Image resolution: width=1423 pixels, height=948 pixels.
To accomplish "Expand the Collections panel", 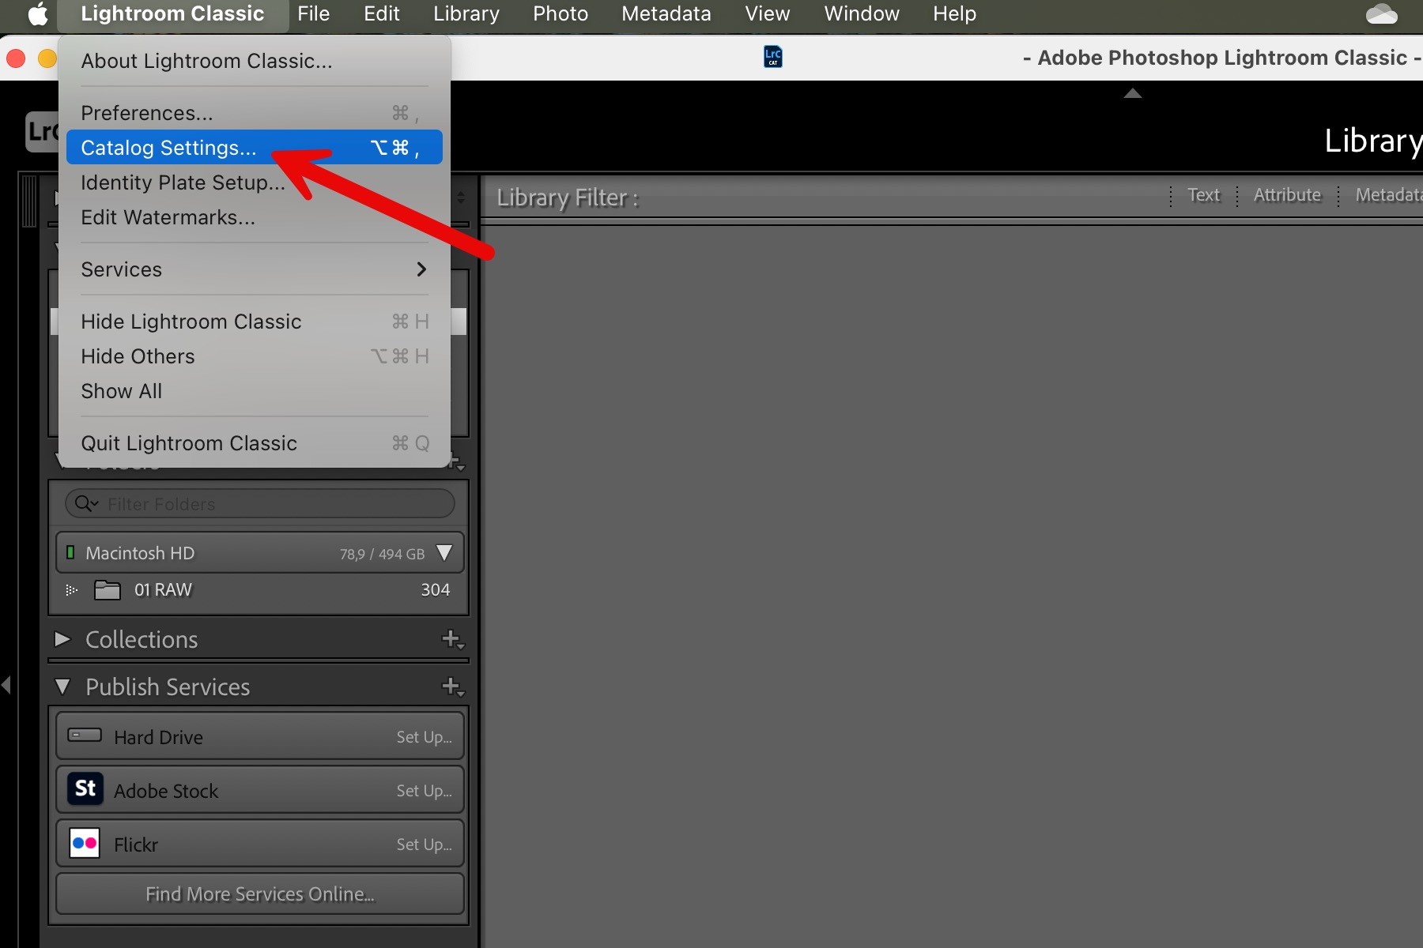I will (x=62, y=638).
